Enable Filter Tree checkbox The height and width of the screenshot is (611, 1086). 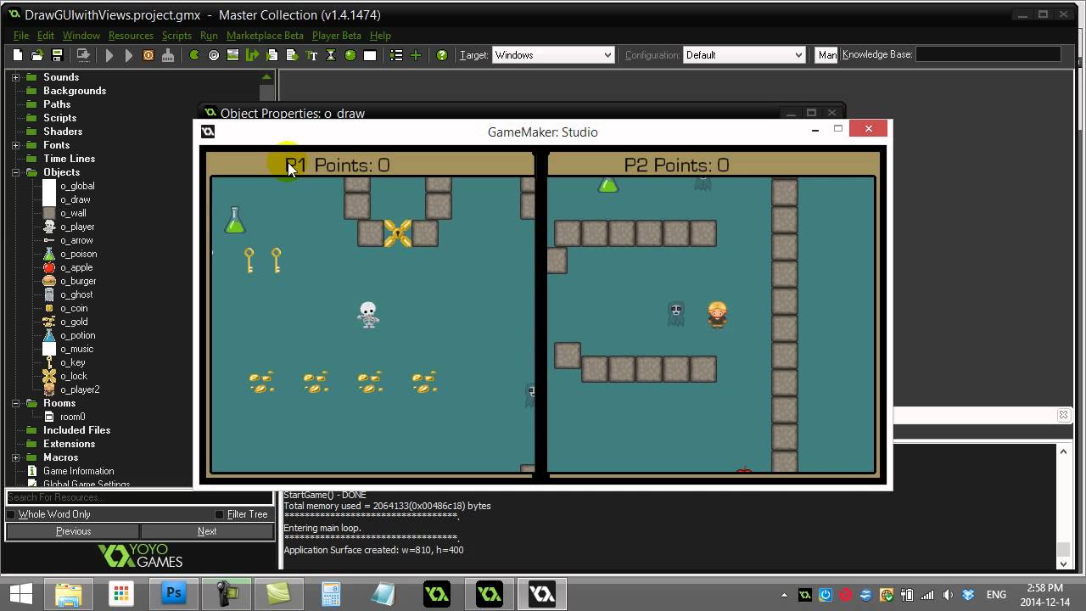pyautogui.click(x=219, y=514)
